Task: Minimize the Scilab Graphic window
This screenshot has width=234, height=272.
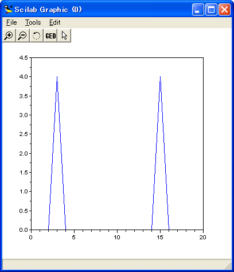Action: coord(198,9)
